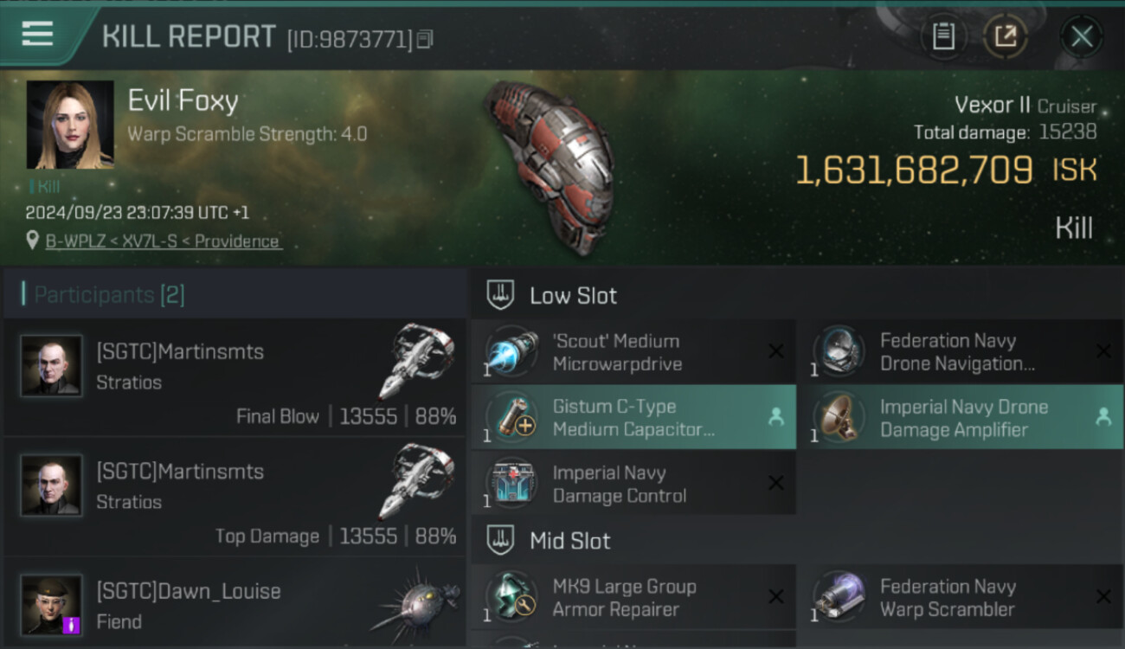The width and height of the screenshot is (1125, 649).
Task: Collapse the Mid Slot section
Action: point(501,541)
